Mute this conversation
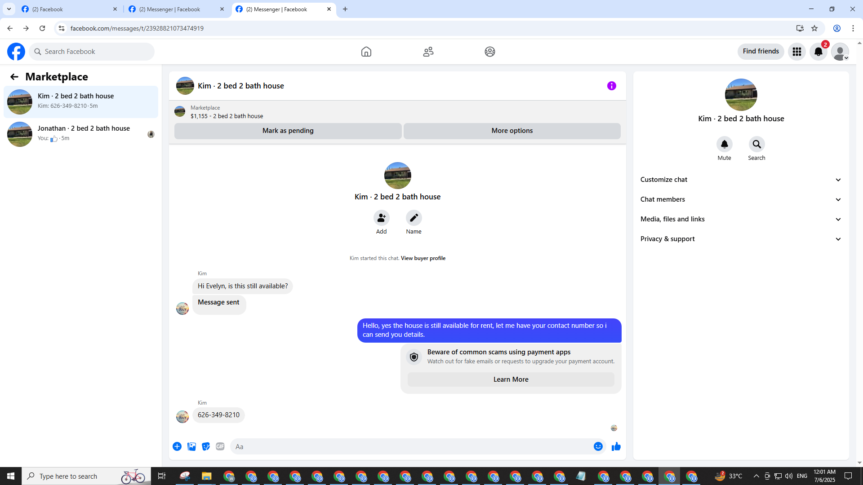The image size is (863, 485). [724, 144]
